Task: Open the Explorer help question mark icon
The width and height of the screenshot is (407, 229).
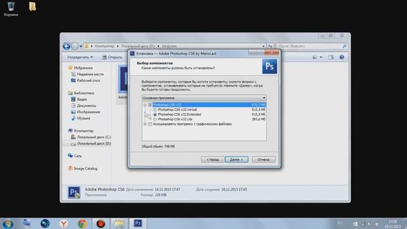Action: pos(342,57)
